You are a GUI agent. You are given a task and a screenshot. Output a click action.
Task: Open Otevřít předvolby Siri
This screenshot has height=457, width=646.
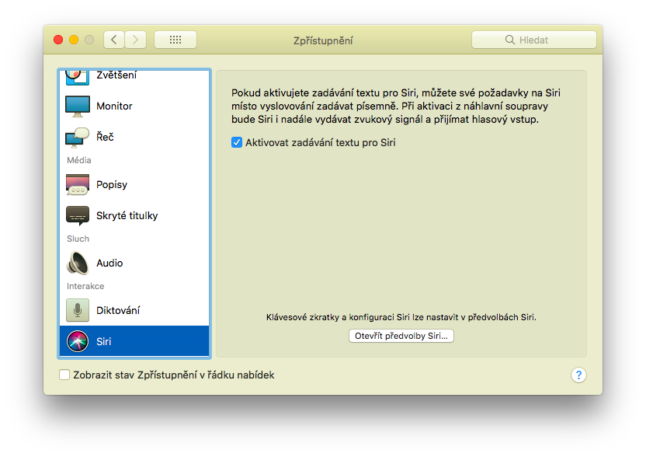click(x=401, y=336)
